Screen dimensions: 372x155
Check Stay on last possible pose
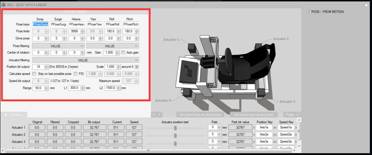pos(34,74)
